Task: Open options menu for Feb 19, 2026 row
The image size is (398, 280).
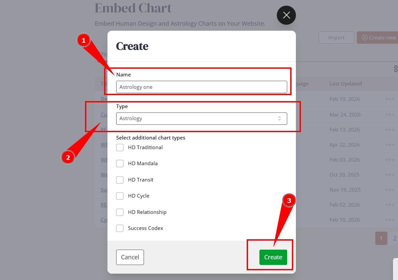Action: (390, 99)
